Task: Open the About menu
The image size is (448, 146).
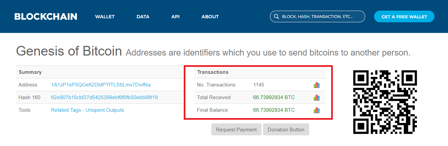Action: coord(210,17)
